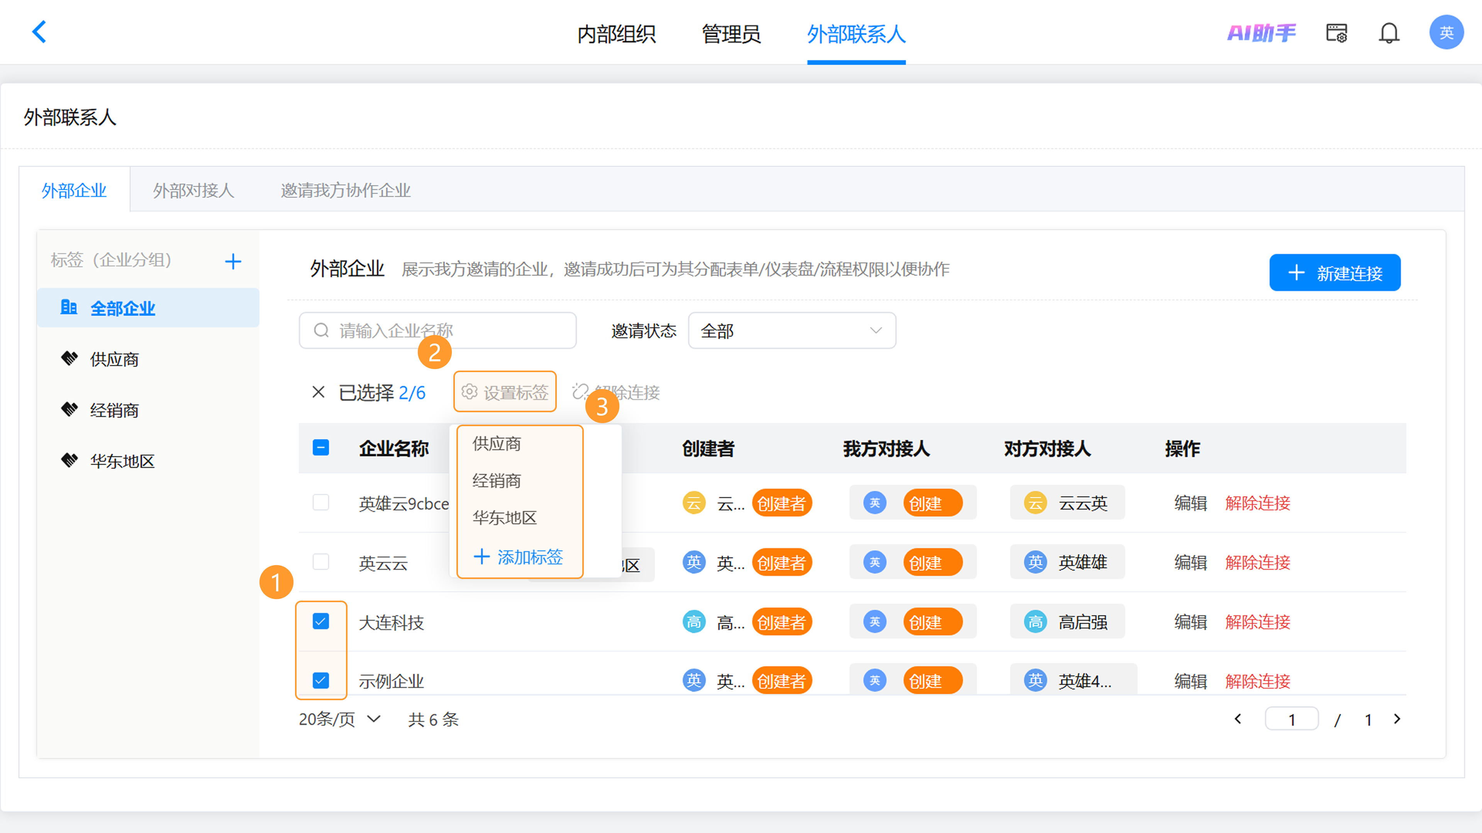Switch to the 邀请我方协作企业 sub-tab

tap(345, 190)
